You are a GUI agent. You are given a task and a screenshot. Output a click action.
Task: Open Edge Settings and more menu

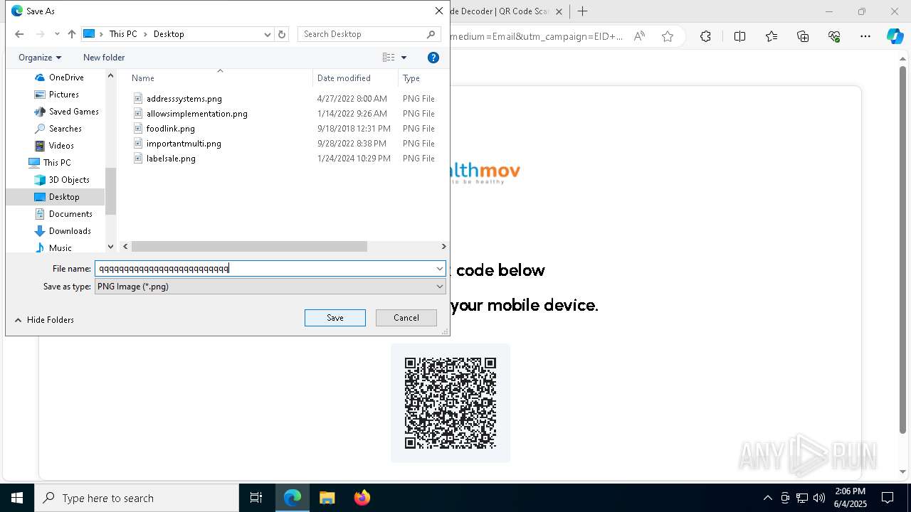click(865, 36)
